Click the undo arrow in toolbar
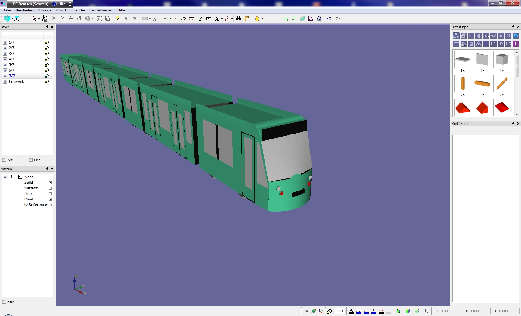 pos(329,19)
